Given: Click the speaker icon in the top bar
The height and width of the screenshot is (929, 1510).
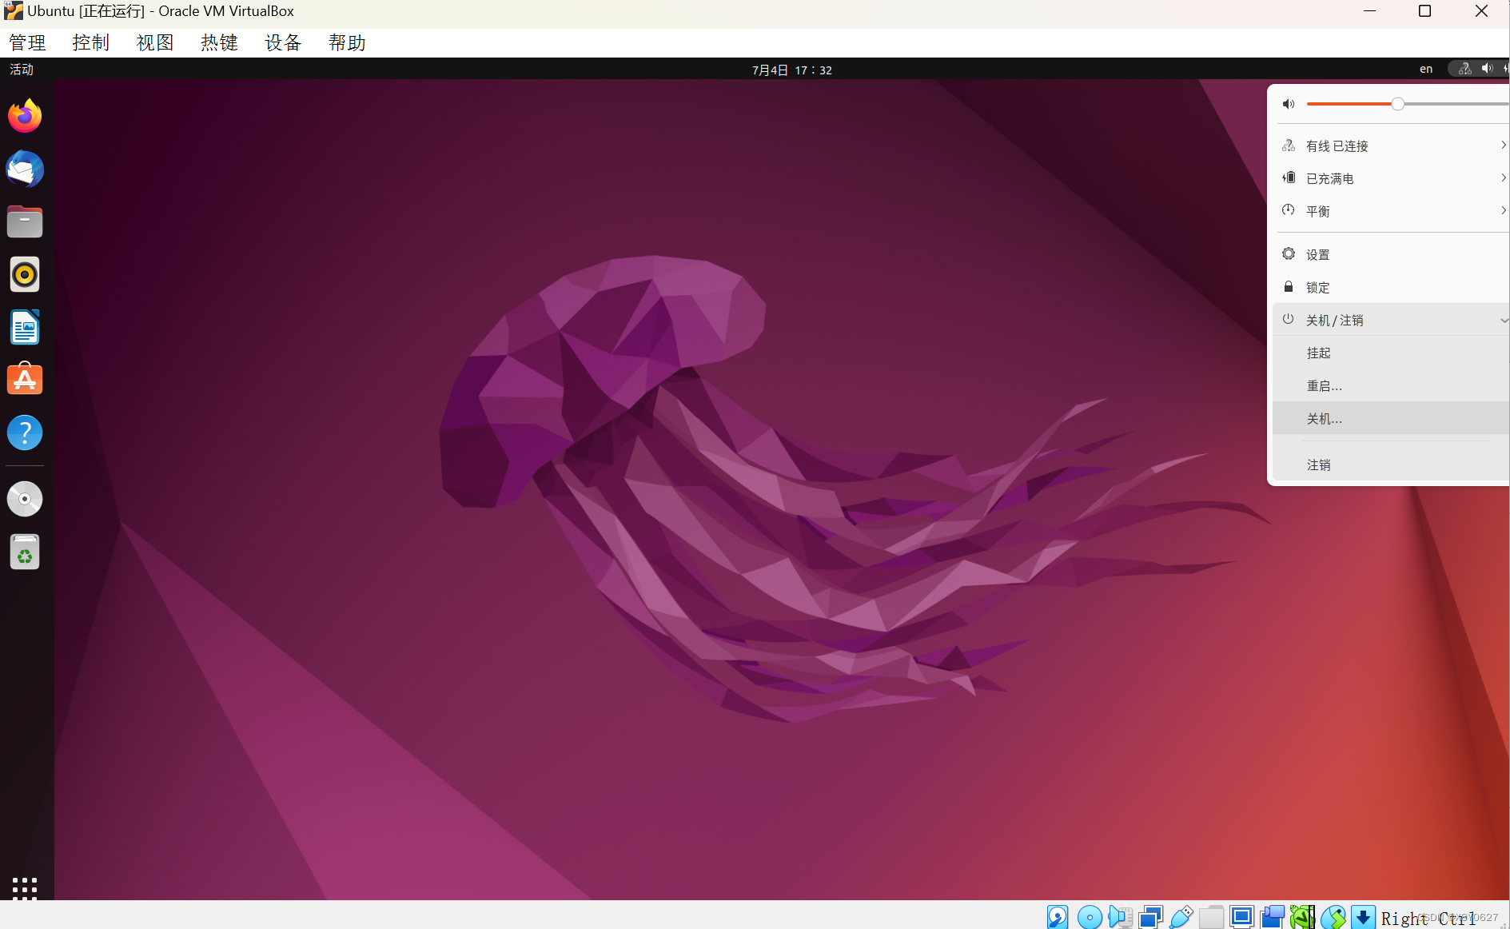Looking at the screenshot, I should point(1487,69).
